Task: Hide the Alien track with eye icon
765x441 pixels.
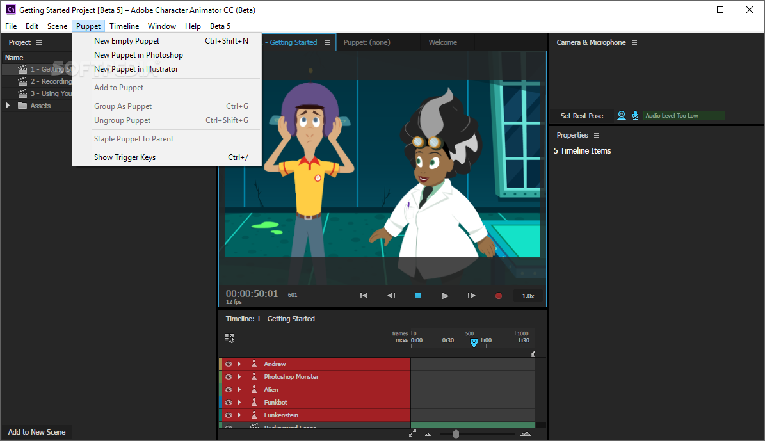Action: point(229,389)
